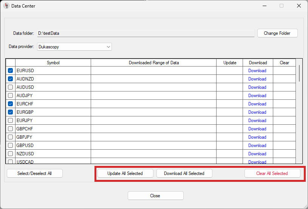
Task: Click the Symbol column header
Action: click(53, 63)
